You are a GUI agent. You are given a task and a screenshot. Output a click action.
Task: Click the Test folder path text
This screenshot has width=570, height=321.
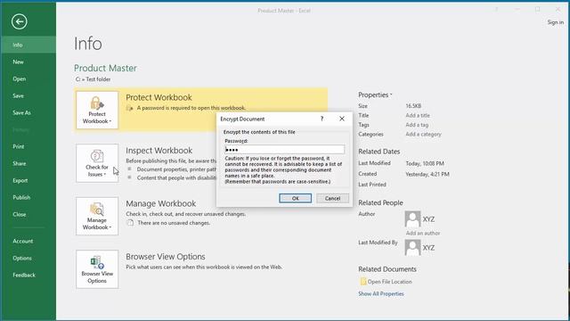93,79
